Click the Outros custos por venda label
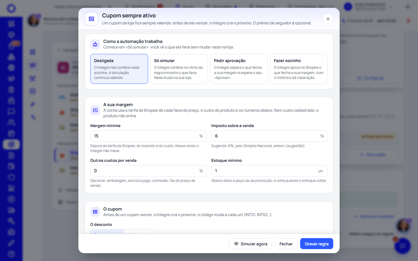The width and height of the screenshot is (418, 261). 113,160
